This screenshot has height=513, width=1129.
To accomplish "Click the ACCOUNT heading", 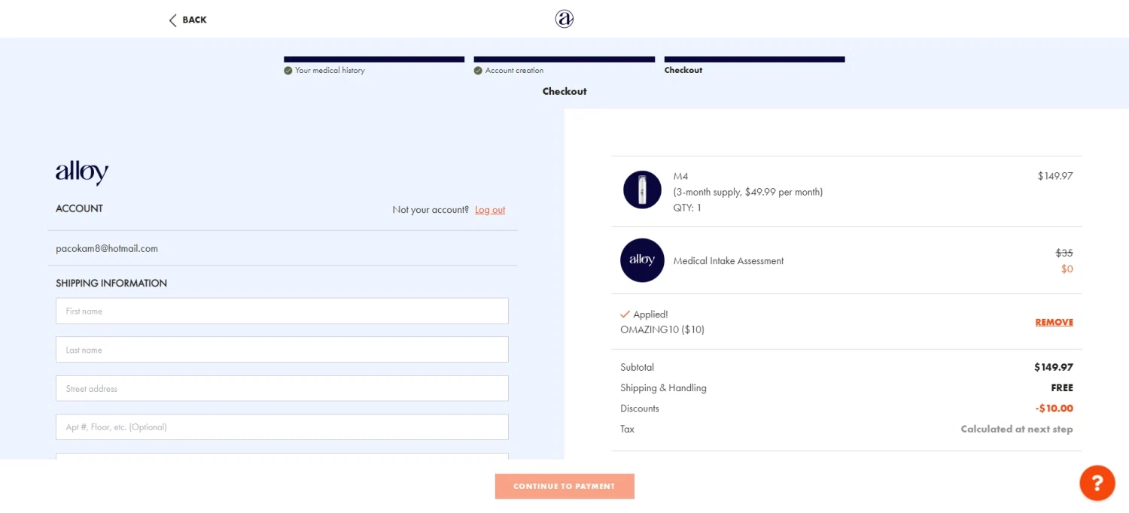I will coord(79,208).
